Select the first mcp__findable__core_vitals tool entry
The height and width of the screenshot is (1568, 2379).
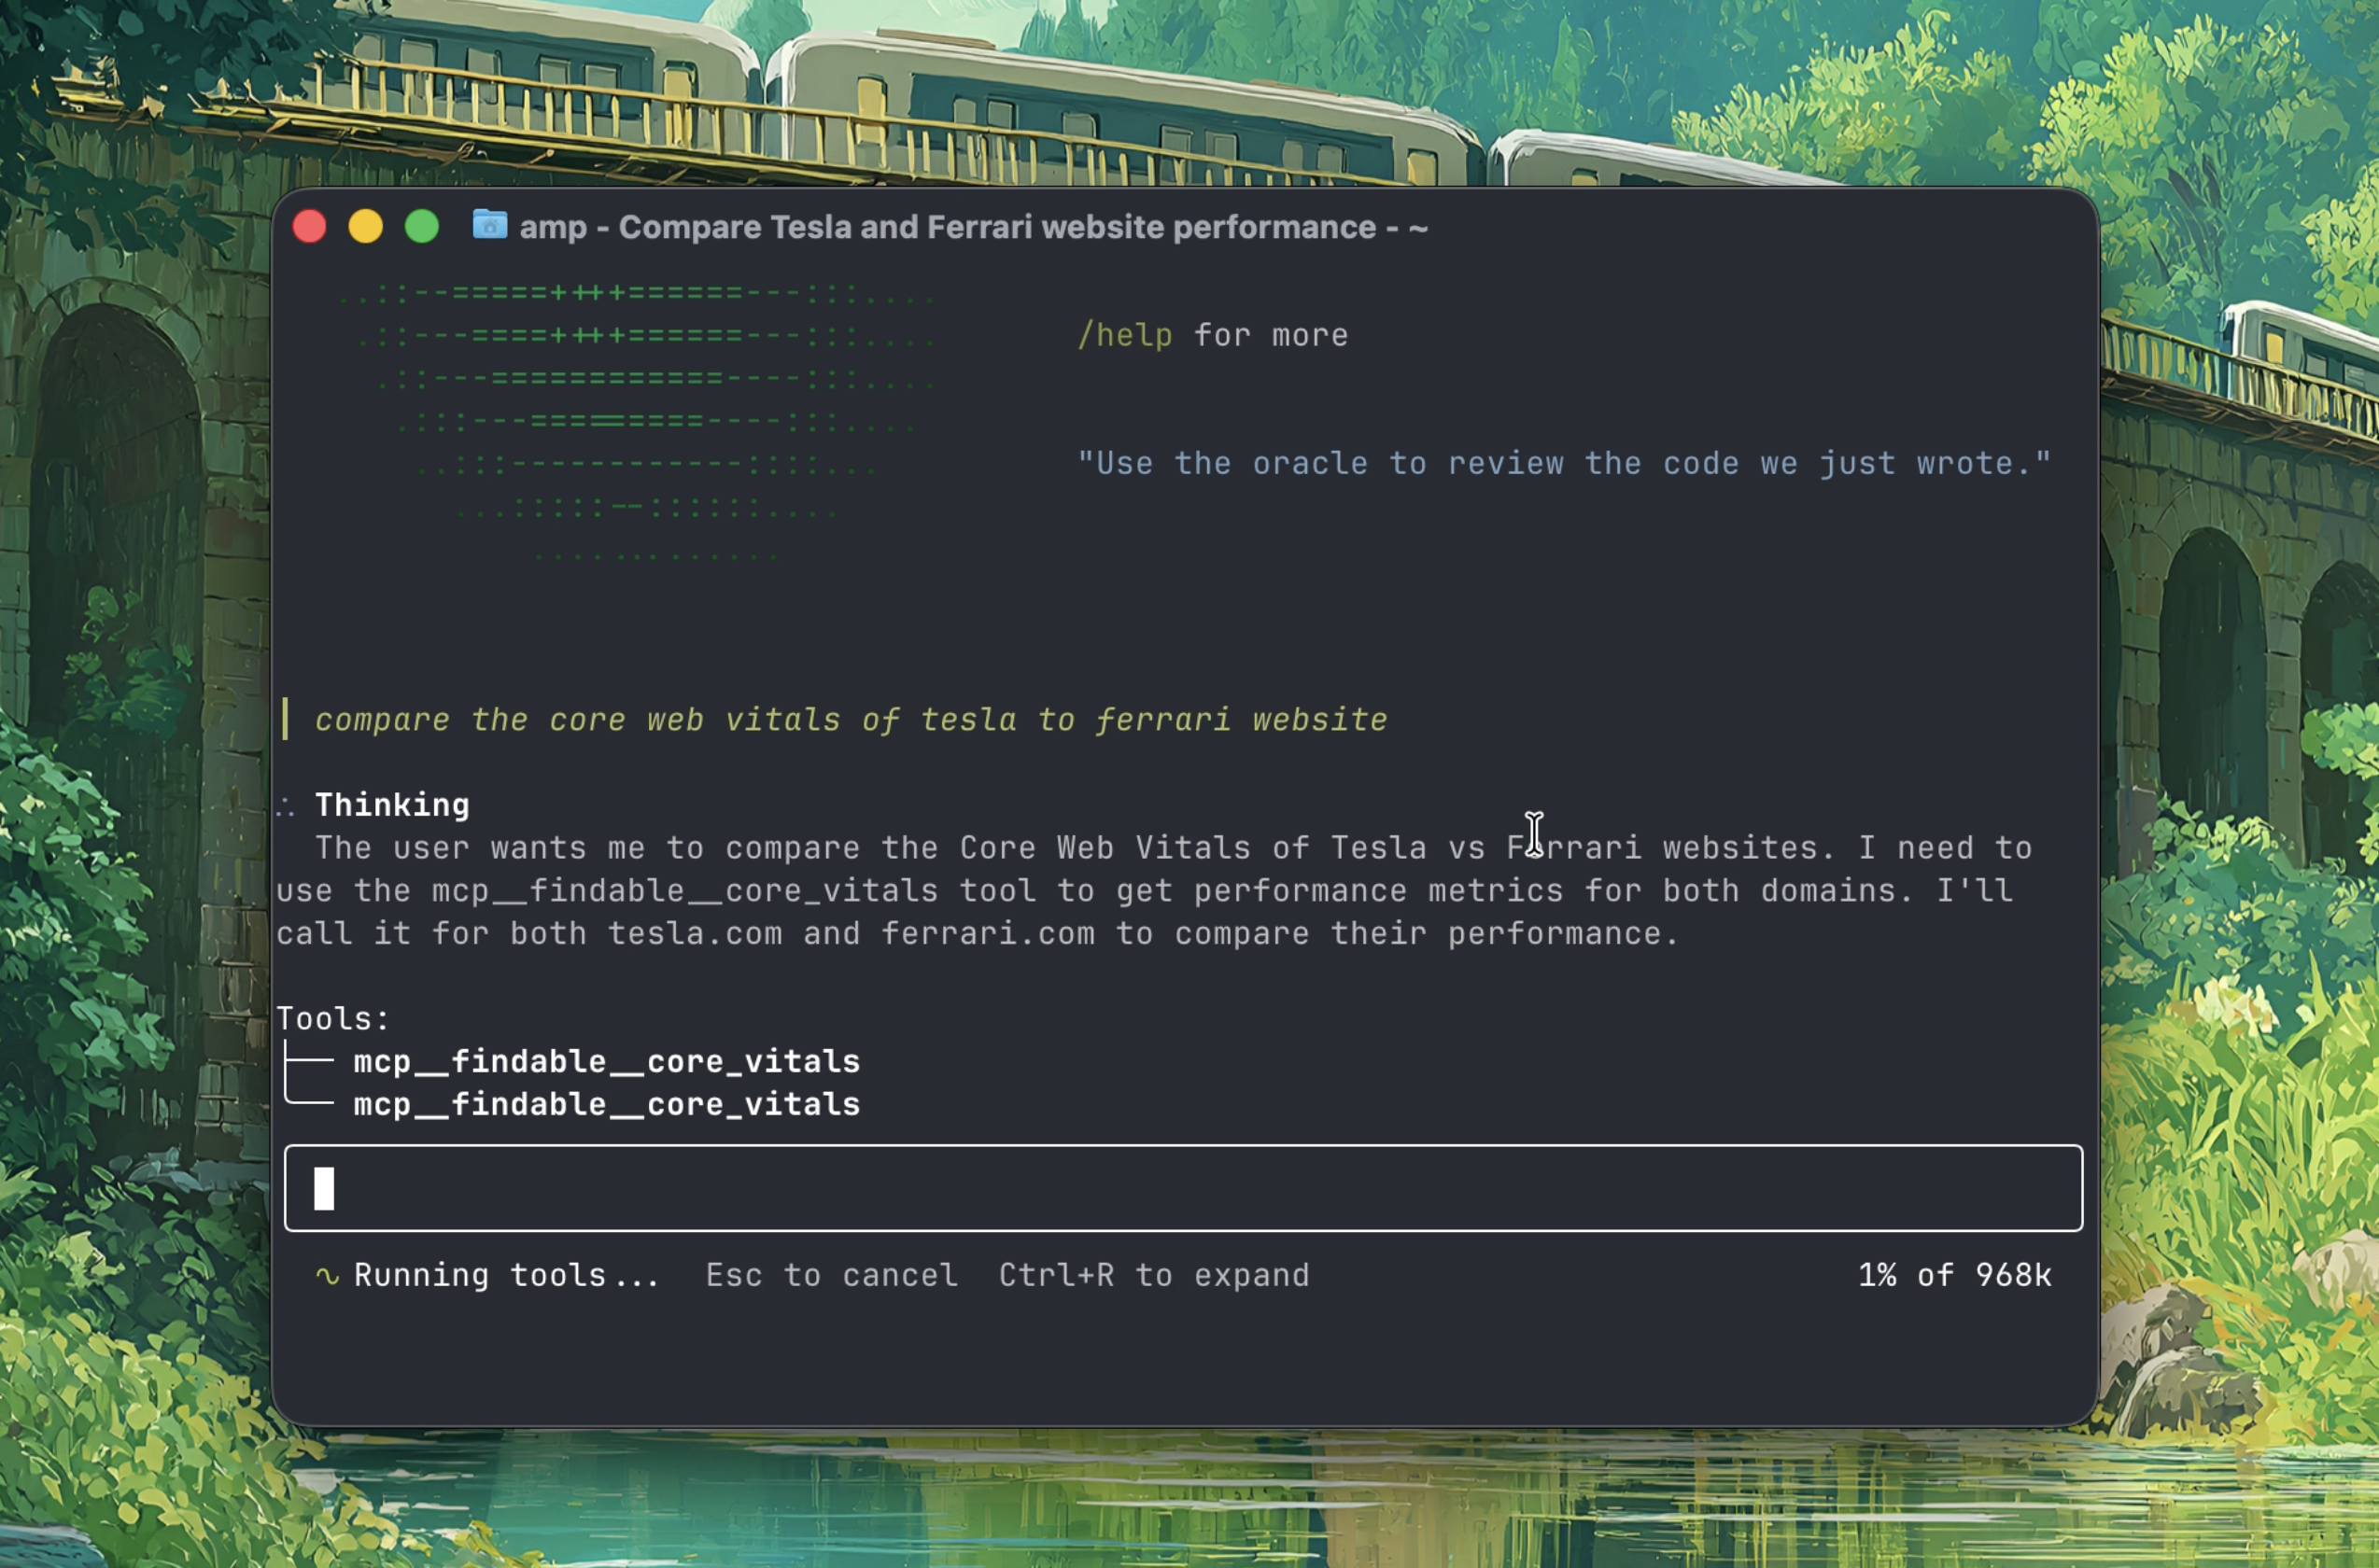click(x=605, y=1061)
